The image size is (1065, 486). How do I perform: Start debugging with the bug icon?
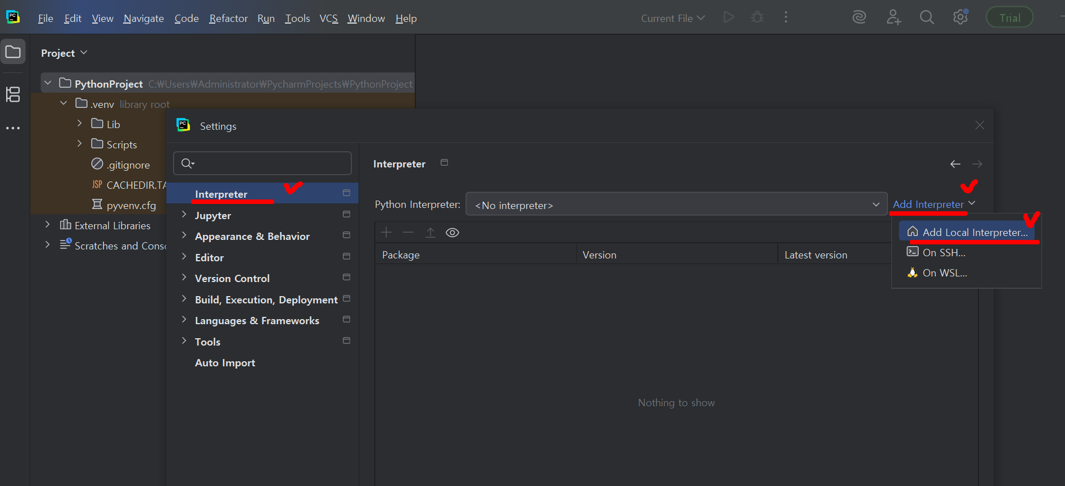(x=757, y=17)
